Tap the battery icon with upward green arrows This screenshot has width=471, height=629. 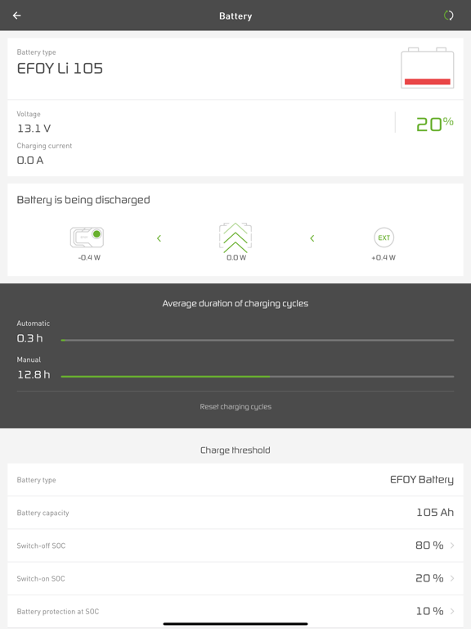[x=235, y=238]
